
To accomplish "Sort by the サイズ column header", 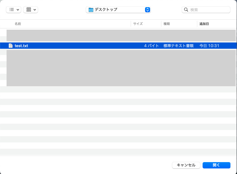I will coord(138,24).
